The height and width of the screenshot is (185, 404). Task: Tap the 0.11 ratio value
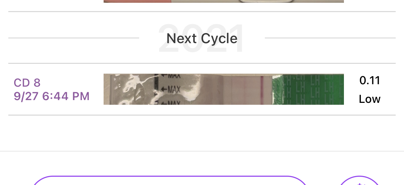pyautogui.click(x=369, y=80)
